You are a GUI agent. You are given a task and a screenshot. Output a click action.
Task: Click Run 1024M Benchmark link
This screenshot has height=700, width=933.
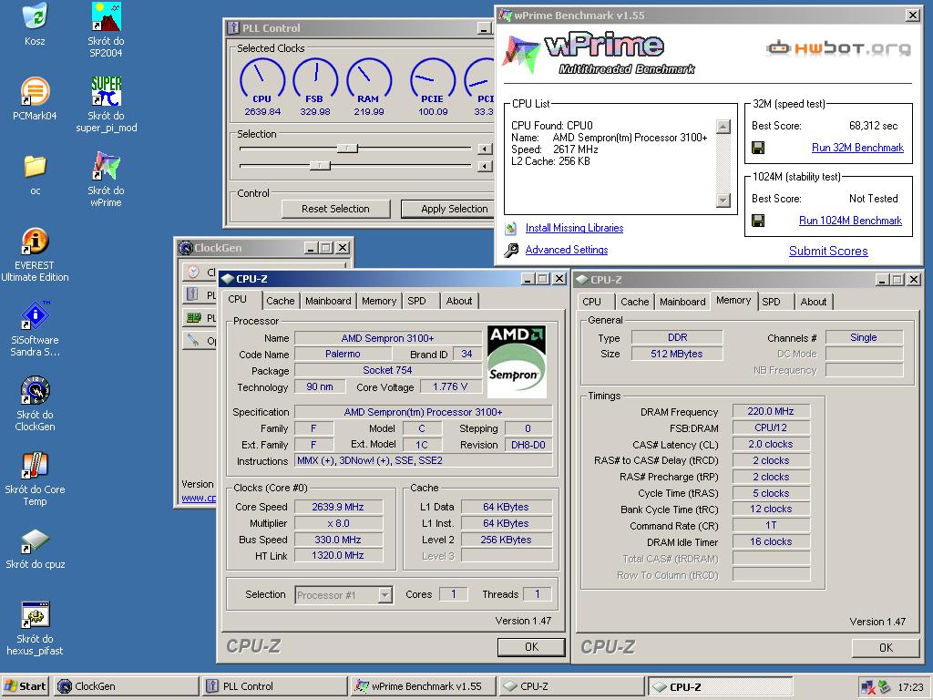pyautogui.click(x=850, y=221)
